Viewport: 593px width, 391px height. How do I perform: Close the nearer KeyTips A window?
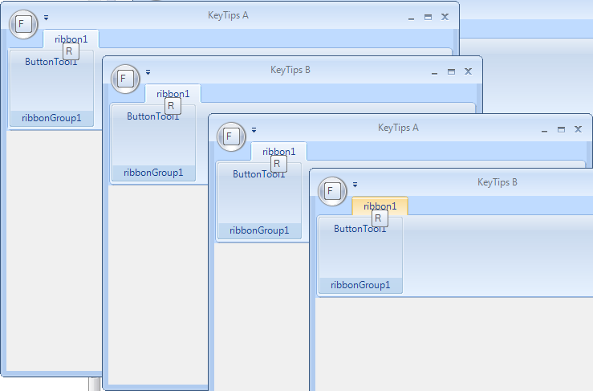(577, 129)
